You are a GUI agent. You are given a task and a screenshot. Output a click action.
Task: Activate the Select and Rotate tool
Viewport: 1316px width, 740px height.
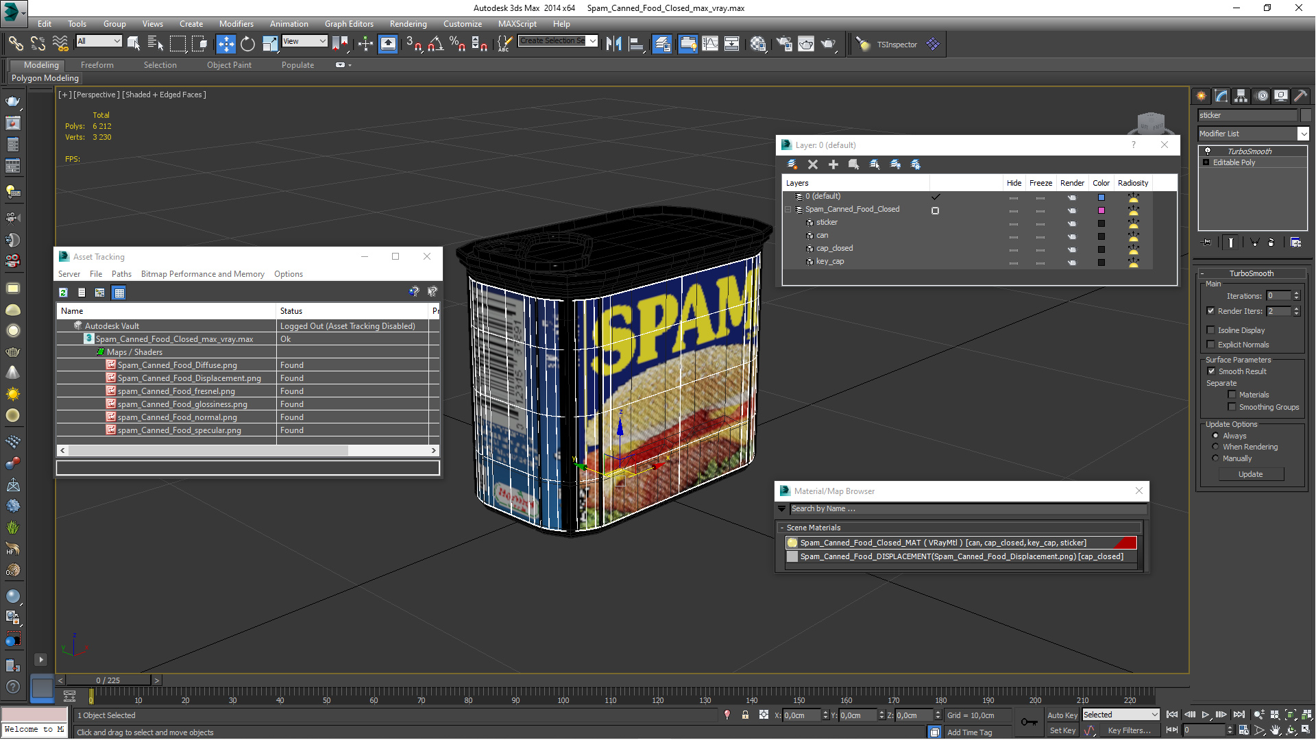click(247, 44)
